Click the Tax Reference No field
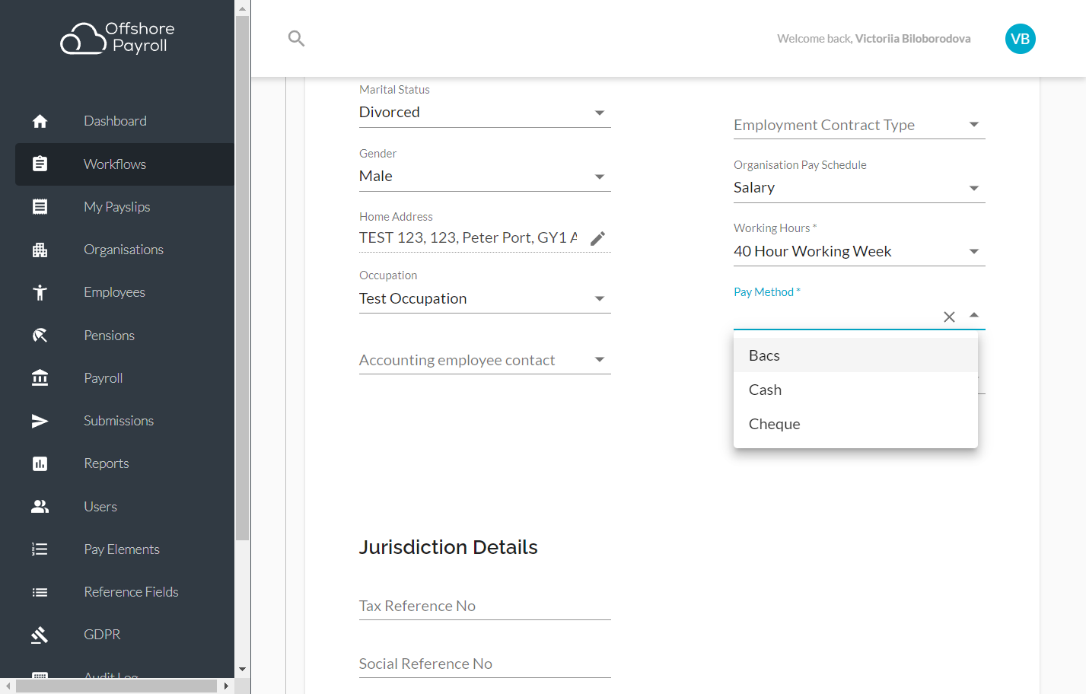This screenshot has width=1086, height=694. tap(485, 606)
